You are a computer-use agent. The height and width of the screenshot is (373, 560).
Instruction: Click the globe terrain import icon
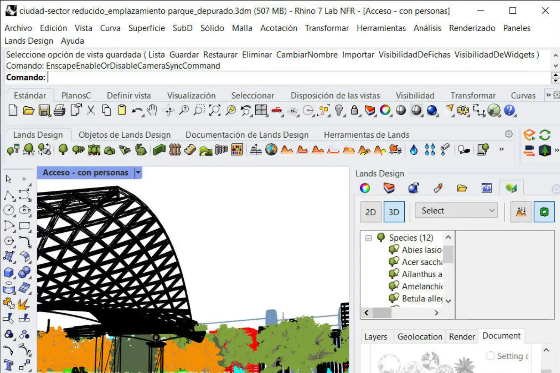pyautogui.click(x=271, y=150)
